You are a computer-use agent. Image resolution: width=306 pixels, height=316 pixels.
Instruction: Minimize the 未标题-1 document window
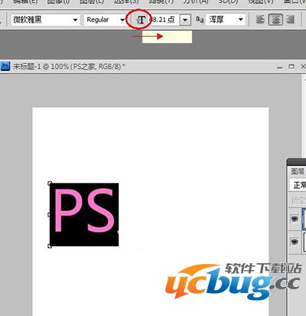click(280, 67)
